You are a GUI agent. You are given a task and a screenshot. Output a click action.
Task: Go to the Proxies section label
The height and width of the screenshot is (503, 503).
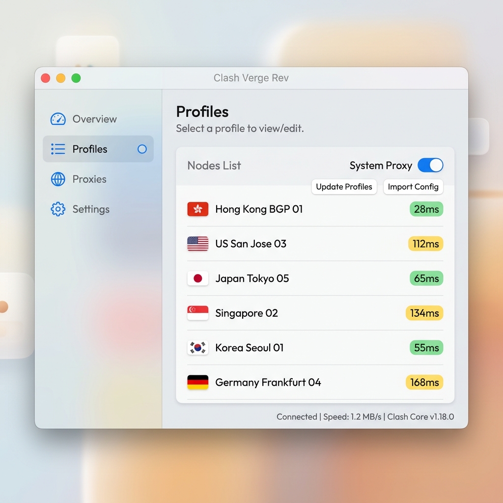pos(89,179)
